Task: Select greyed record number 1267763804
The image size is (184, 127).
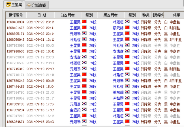Action: coord(16,57)
